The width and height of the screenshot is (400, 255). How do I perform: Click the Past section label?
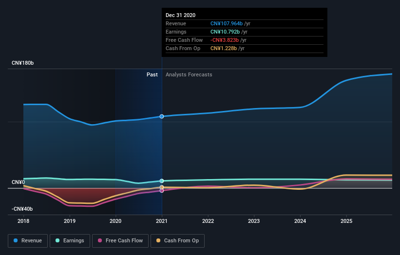tap(152, 74)
